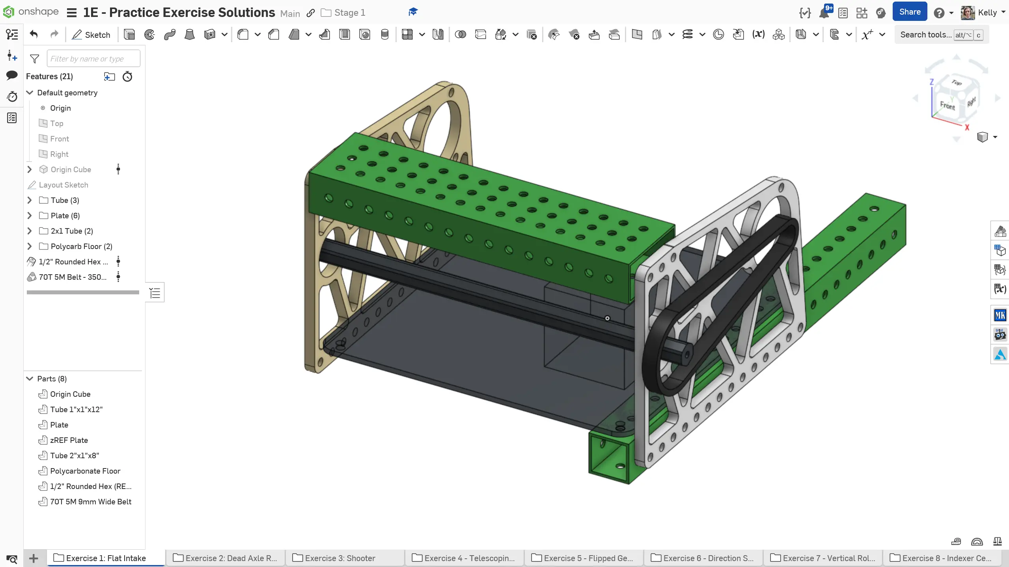
Task: Select the Front plane in feature list
Action: click(x=60, y=139)
